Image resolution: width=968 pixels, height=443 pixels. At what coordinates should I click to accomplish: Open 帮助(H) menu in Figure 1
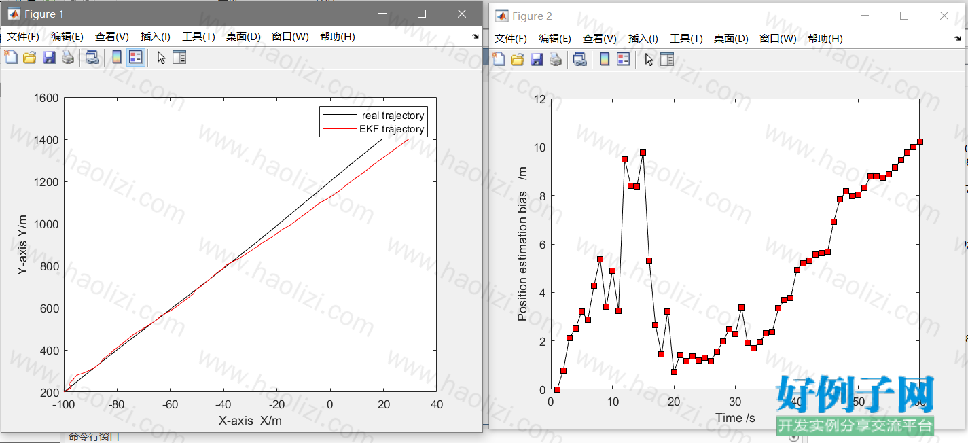[x=337, y=37]
